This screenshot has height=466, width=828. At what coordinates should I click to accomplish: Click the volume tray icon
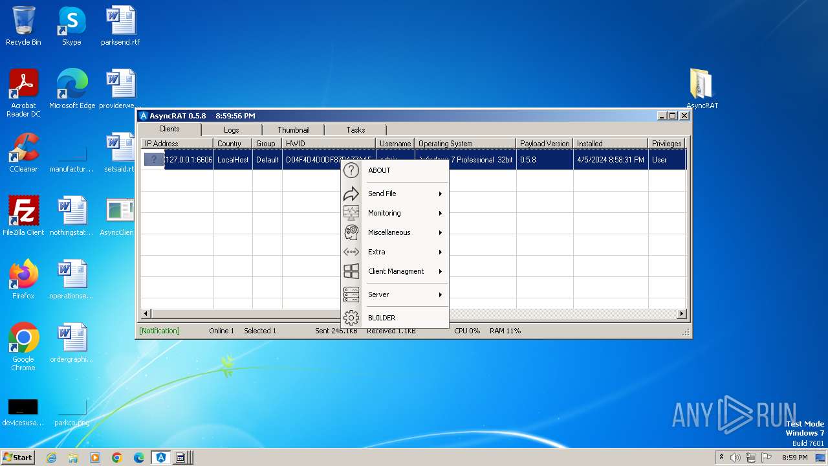click(735, 458)
